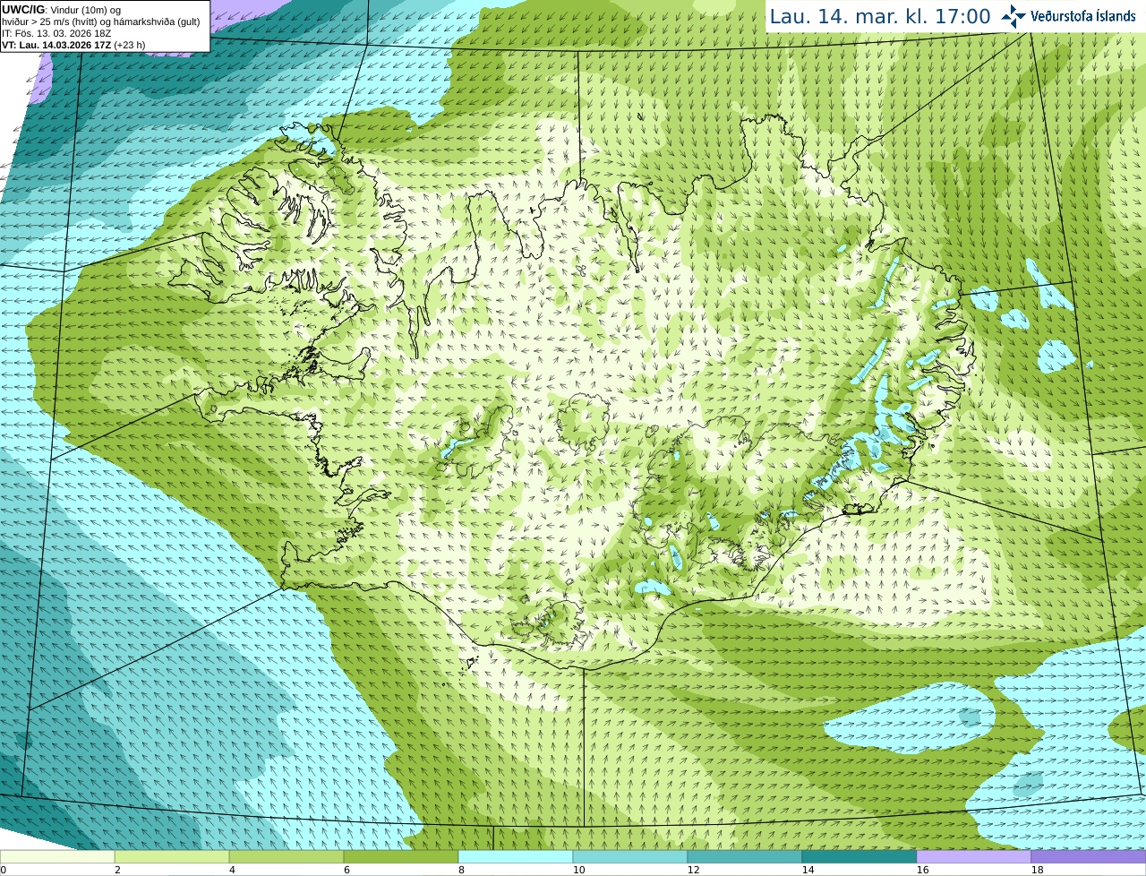Select the teal 12–14 m/s legend swatch
Screen dimensions: 1146x876
coord(745,857)
